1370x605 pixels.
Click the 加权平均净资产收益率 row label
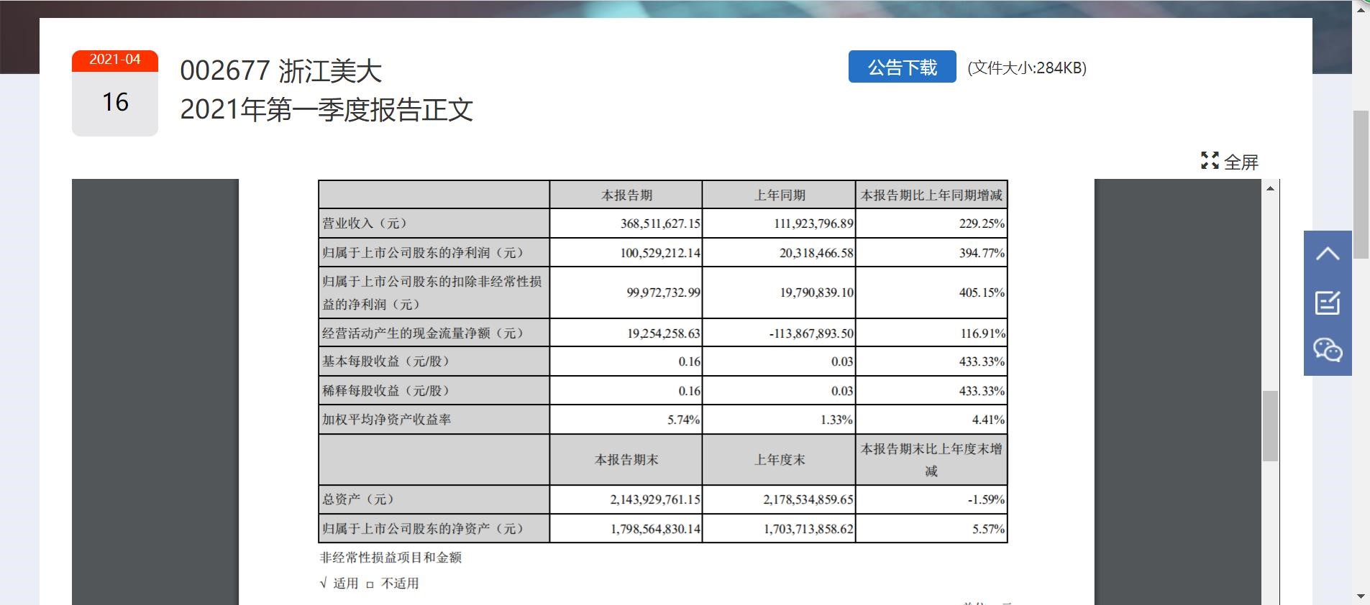coord(386,420)
